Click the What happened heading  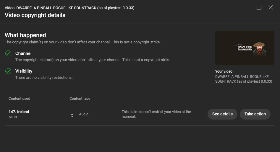point(25,35)
